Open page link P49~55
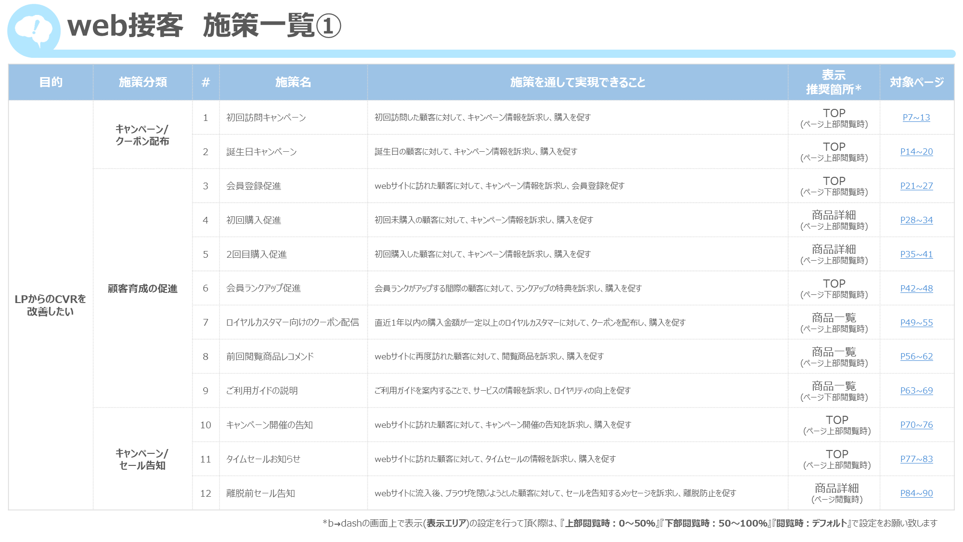This screenshot has height=542, width=963. tap(916, 323)
